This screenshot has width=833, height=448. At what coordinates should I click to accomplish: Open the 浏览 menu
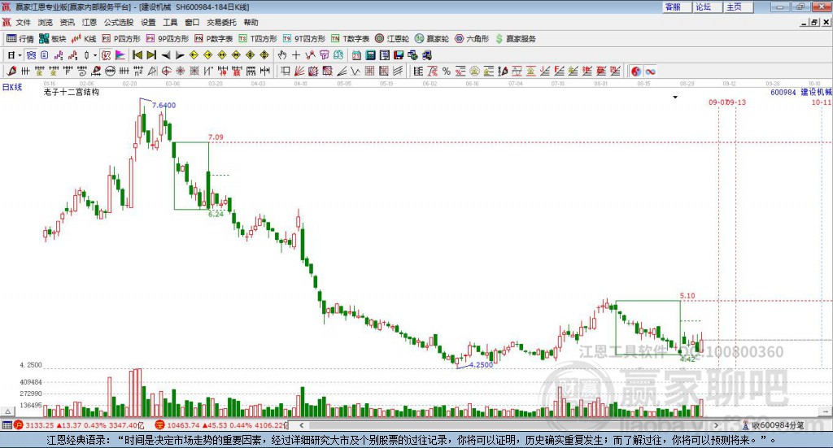[46, 22]
